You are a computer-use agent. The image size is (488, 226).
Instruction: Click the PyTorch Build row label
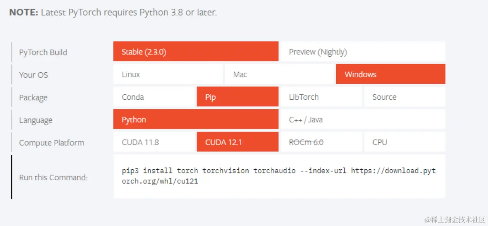[x=43, y=52]
